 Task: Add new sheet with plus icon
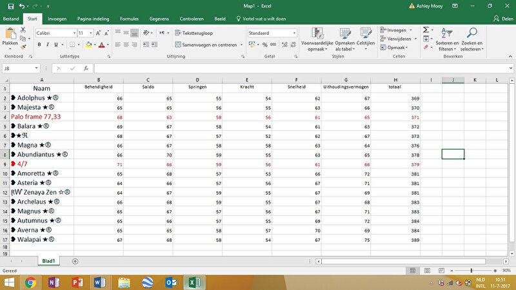tap(75, 261)
